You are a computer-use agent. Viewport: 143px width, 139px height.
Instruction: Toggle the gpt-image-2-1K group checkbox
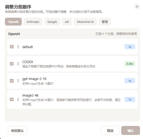coord(12,81)
